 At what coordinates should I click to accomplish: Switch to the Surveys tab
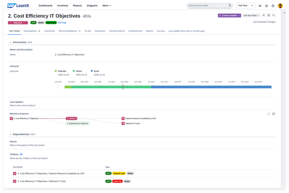[161, 31]
